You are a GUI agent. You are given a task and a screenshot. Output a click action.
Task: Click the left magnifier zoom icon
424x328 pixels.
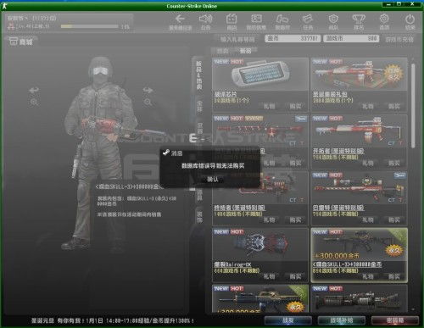pos(34,103)
